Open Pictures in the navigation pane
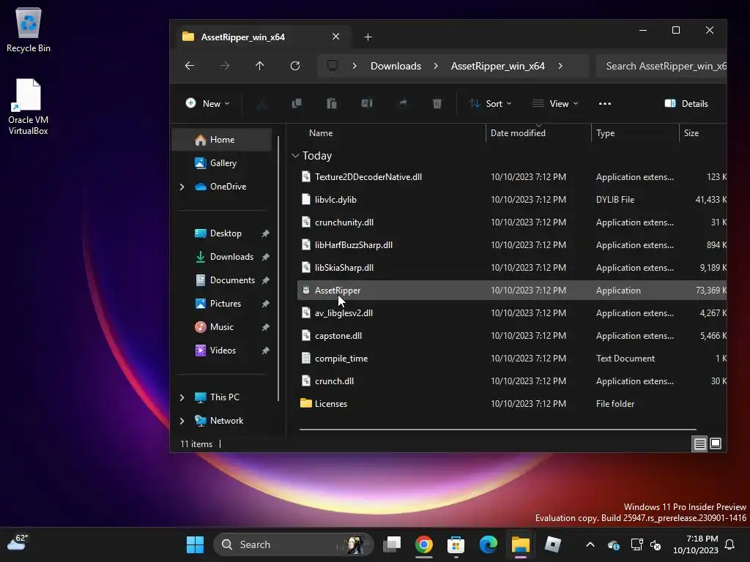Viewport: 750px width, 562px height. [222, 304]
